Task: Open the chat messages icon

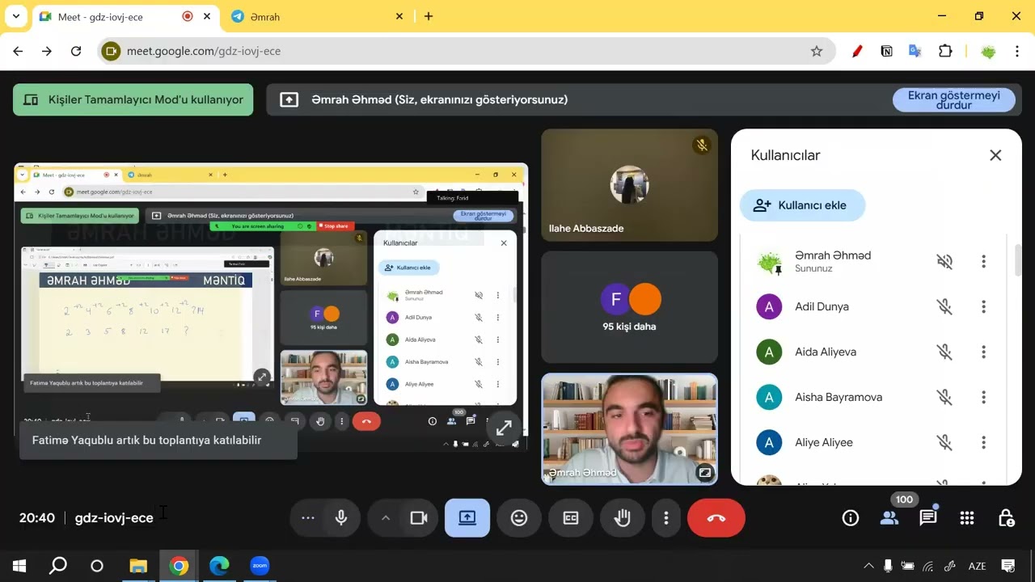Action: 928,518
